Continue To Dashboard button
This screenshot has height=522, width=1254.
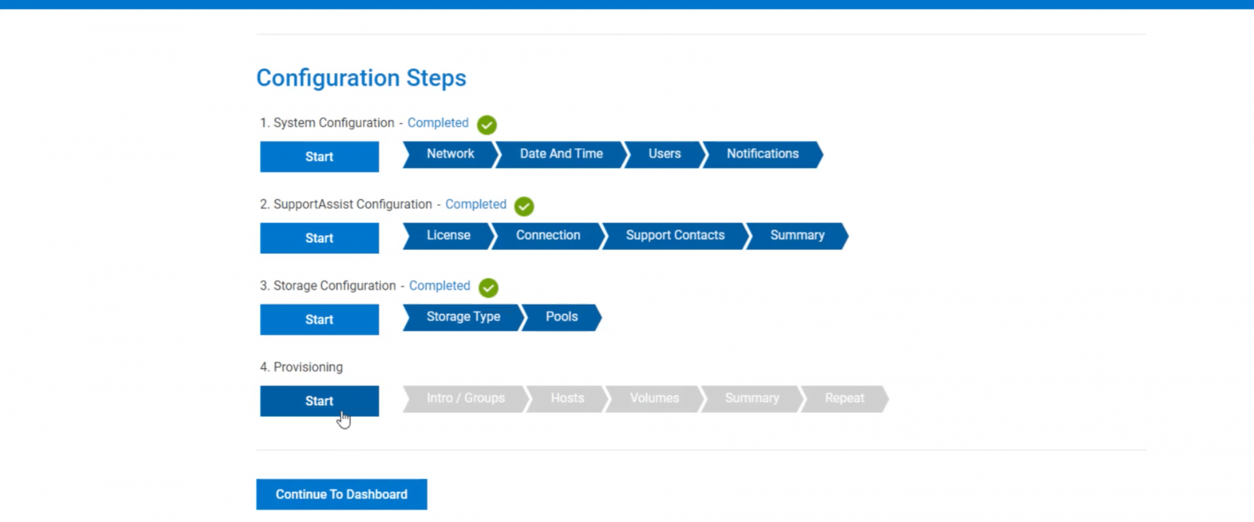tap(342, 495)
